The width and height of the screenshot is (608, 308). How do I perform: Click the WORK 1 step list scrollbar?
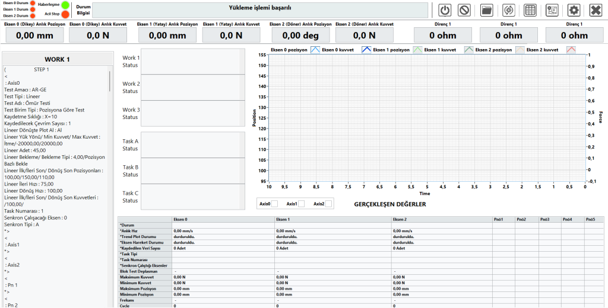click(x=110, y=80)
